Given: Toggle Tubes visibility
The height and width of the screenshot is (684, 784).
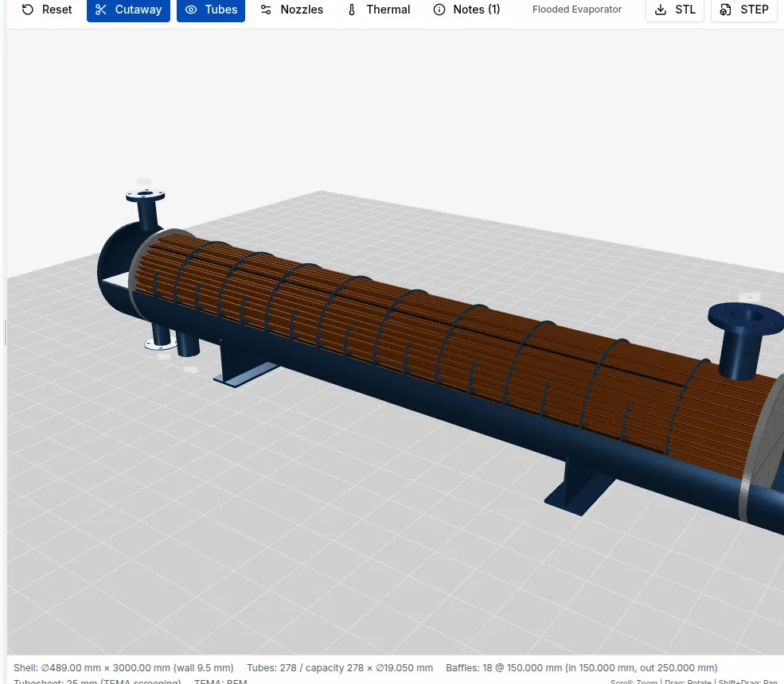Looking at the screenshot, I should tap(211, 10).
